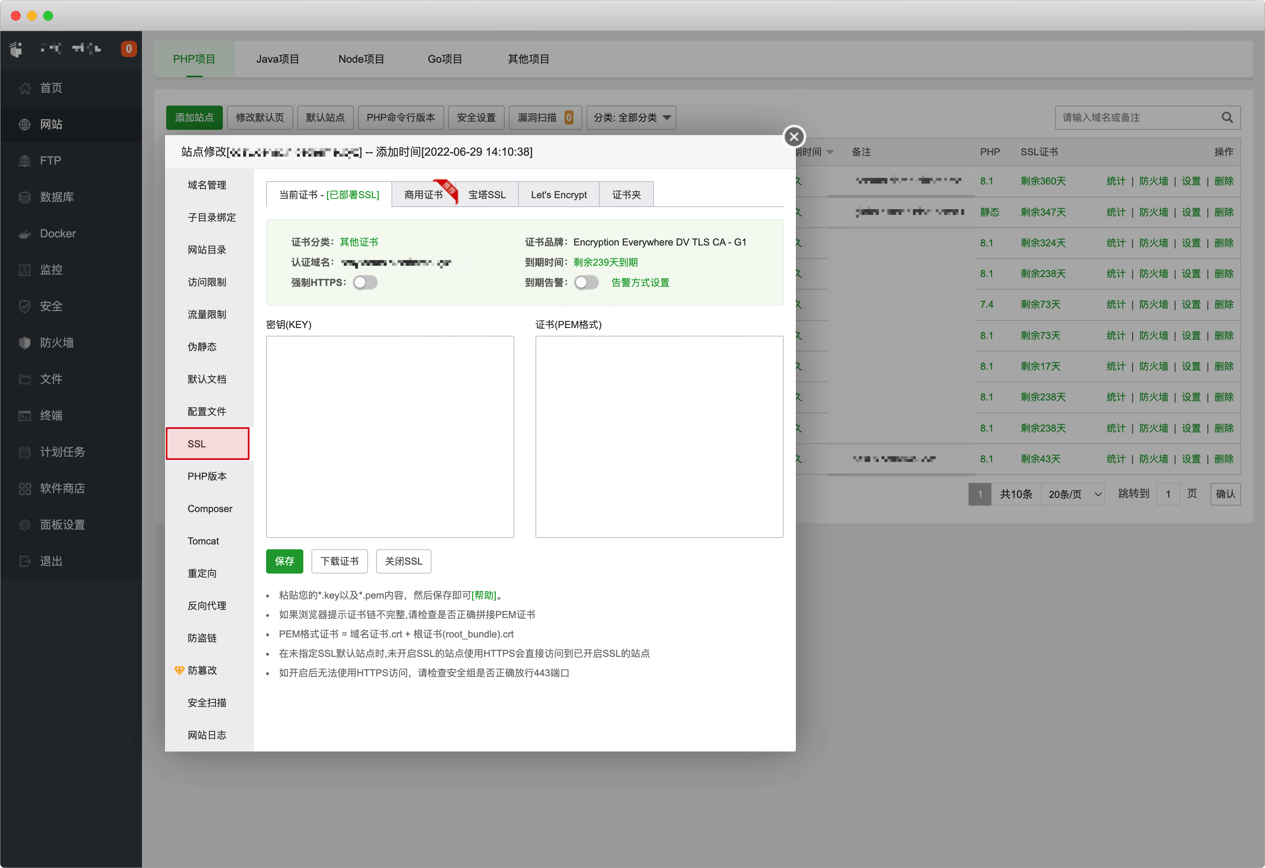Viewport: 1265px width, 868px height.
Task: Select 网站日志 in the dialog menu
Action: coord(207,735)
